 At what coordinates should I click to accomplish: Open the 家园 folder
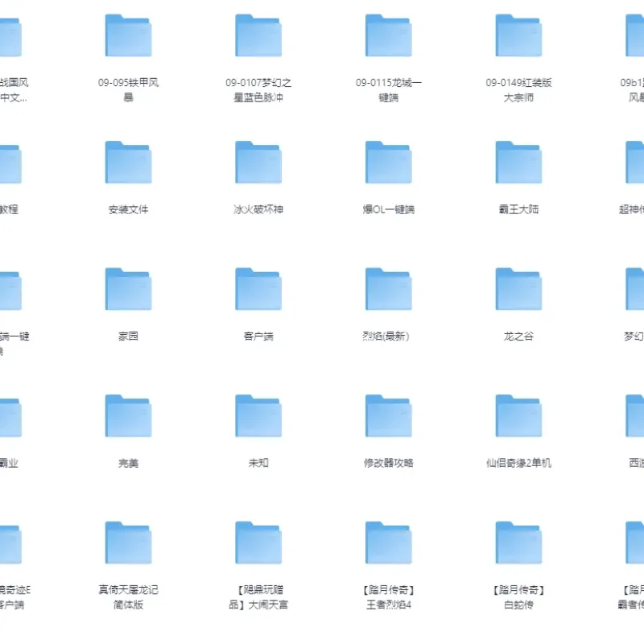tap(128, 289)
